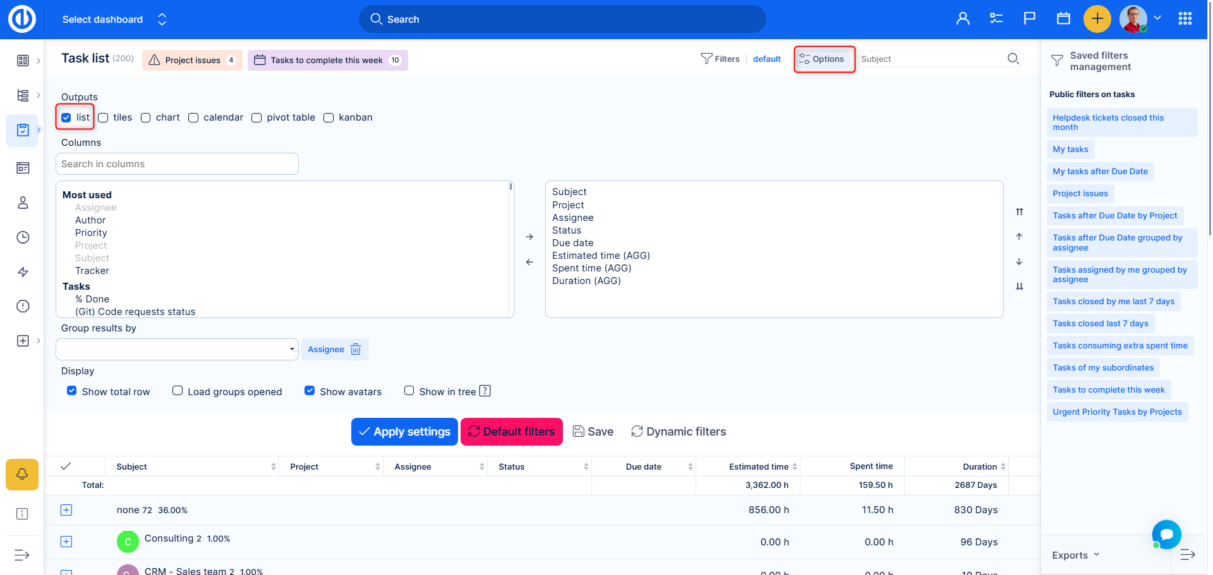Open the calendar icon in top bar
The height and width of the screenshot is (575, 1213).
pos(1063,19)
